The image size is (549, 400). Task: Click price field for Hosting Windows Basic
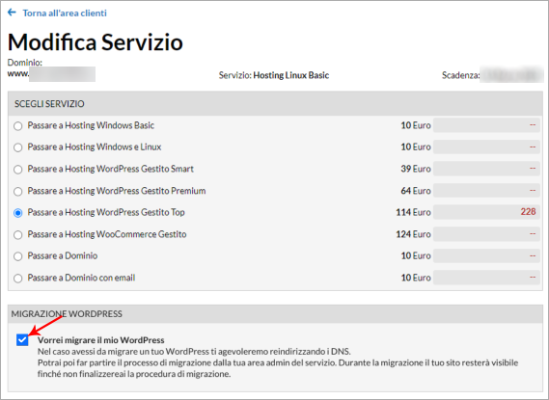(486, 125)
